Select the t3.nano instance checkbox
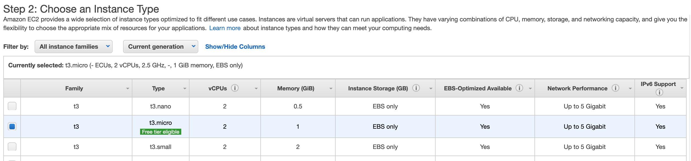 click(12, 106)
